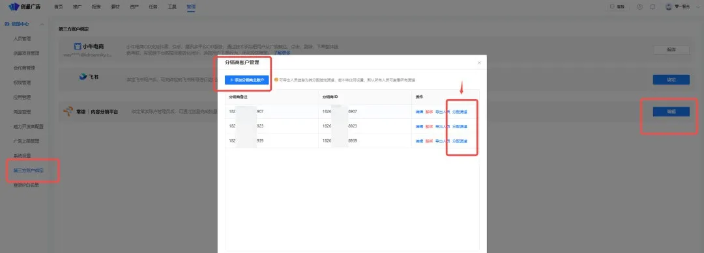
Task: Open the 任务 top navigation tab
Action: tap(153, 7)
